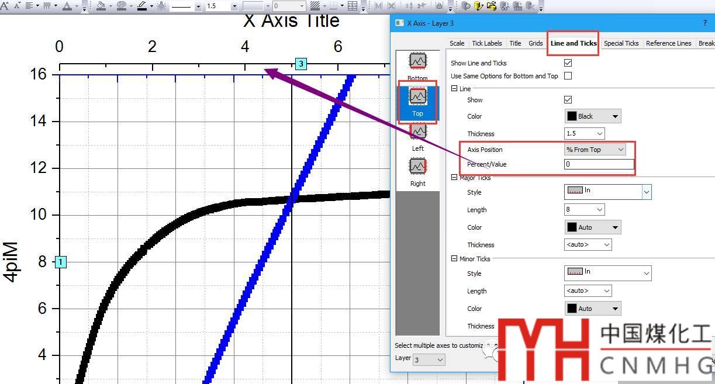Click the hatch fill pattern icon
This screenshot has height=384, width=715.
point(315,6)
